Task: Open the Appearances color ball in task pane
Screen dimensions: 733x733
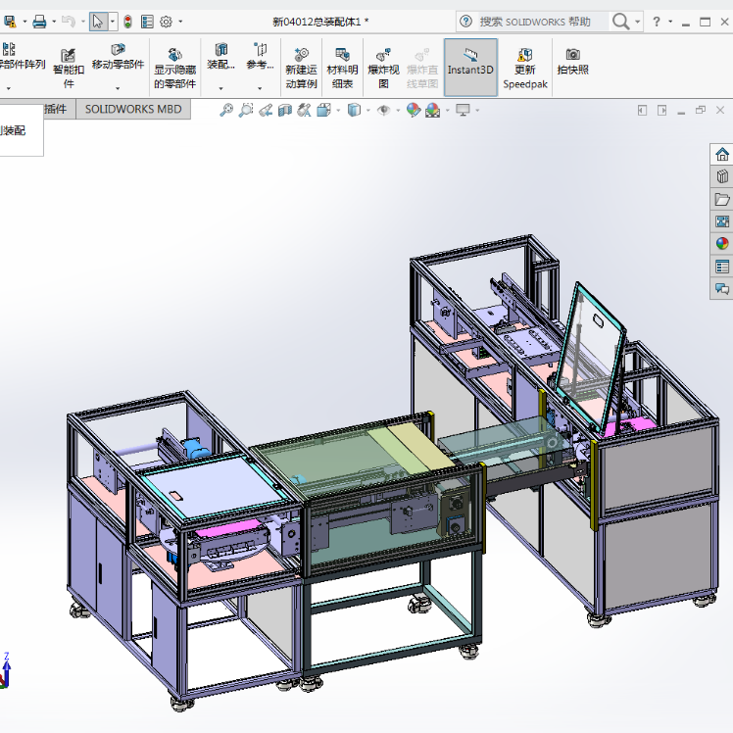Action: (x=722, y=244)
